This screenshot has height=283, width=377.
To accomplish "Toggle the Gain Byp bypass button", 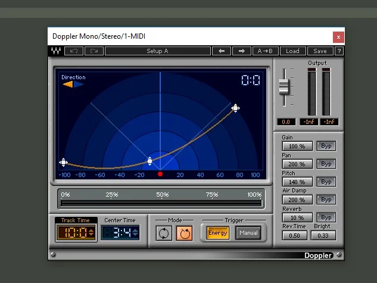I will [326, 146].
